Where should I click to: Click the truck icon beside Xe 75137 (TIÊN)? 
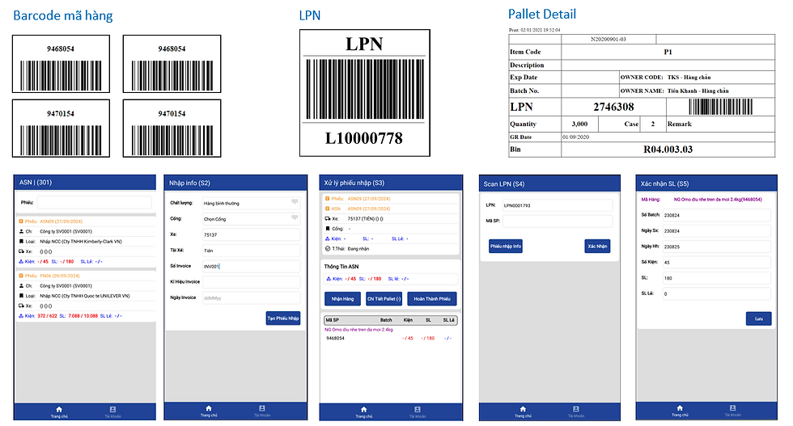pyautogui.click(x=328, y=219)
